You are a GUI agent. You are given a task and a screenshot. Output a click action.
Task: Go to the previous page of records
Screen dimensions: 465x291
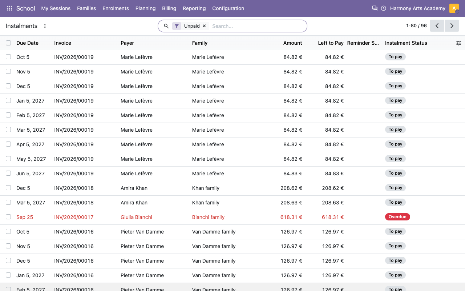437,26
